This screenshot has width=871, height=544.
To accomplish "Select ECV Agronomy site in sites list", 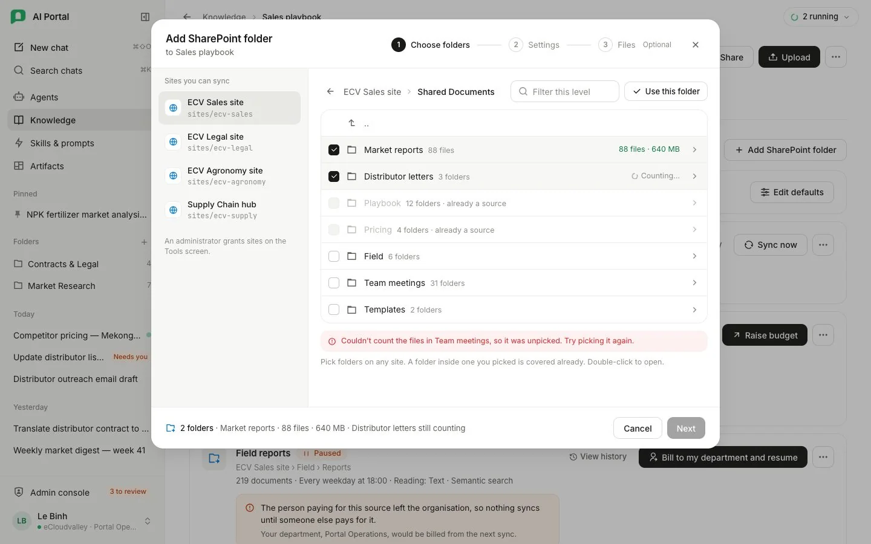I will point(229,176).
